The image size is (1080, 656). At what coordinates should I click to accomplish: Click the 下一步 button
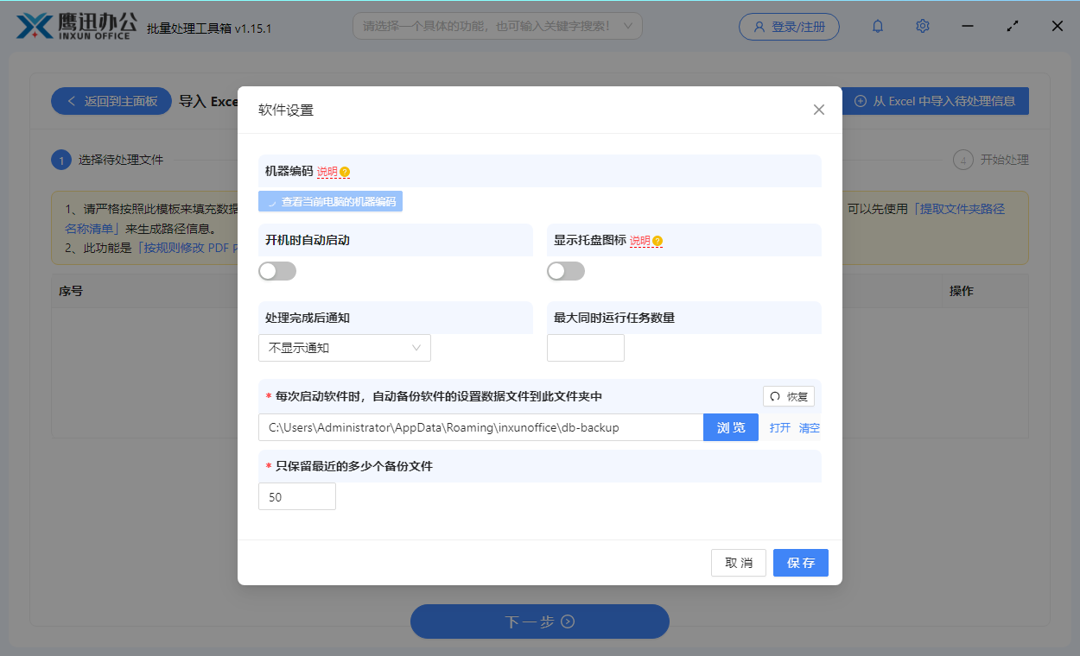coord(540,621)
